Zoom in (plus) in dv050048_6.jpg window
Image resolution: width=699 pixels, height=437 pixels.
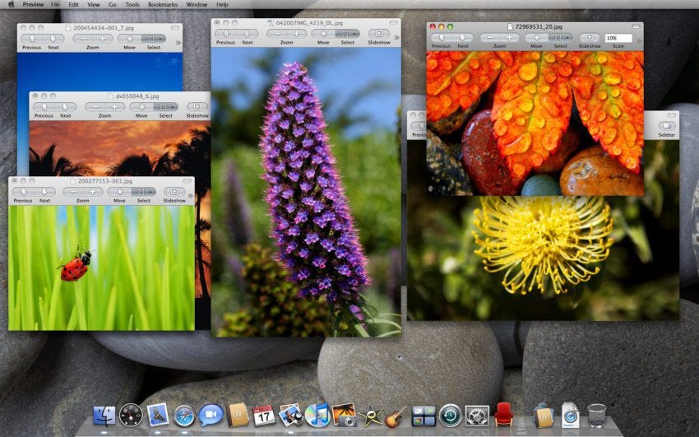pos(114,107)
